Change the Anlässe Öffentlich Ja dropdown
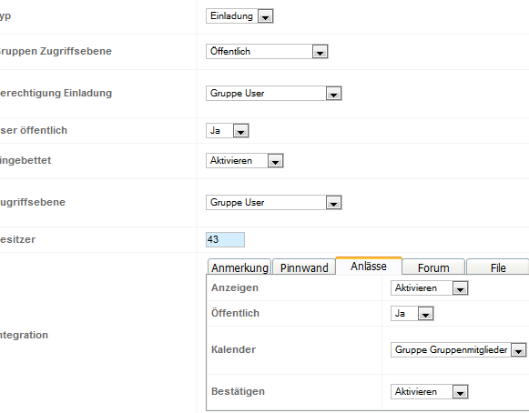Screen dimensions: 529x413 coord(412,314)
